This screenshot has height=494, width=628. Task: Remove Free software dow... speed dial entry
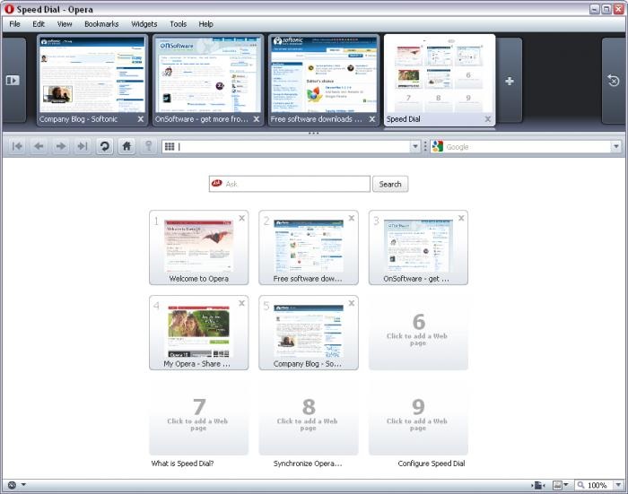[352, 218]
